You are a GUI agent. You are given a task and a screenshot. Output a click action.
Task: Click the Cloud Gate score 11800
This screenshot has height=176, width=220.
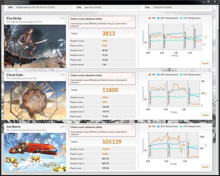point(110,90)
